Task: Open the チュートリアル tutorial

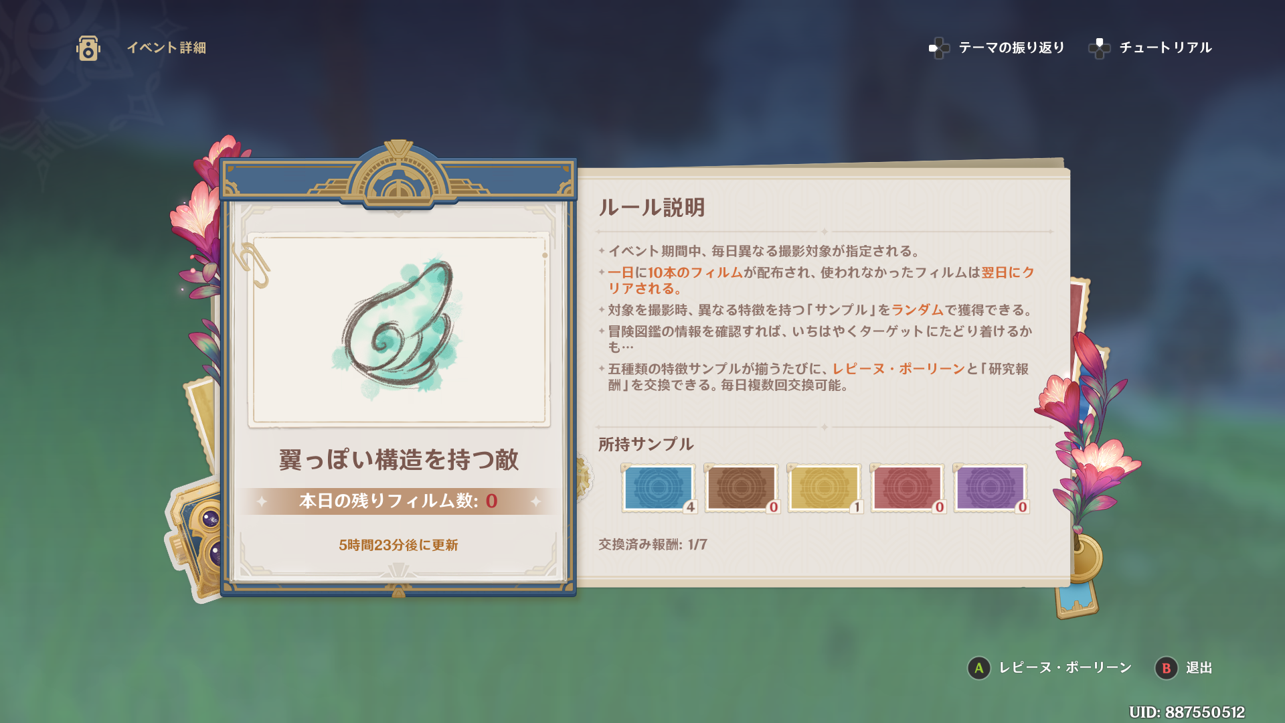Action: (1165, 48)
